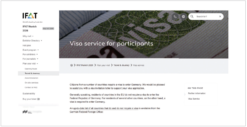Click the magnifying glass search icon
Screen dimensions: 247x127
[x=192, y=17]
